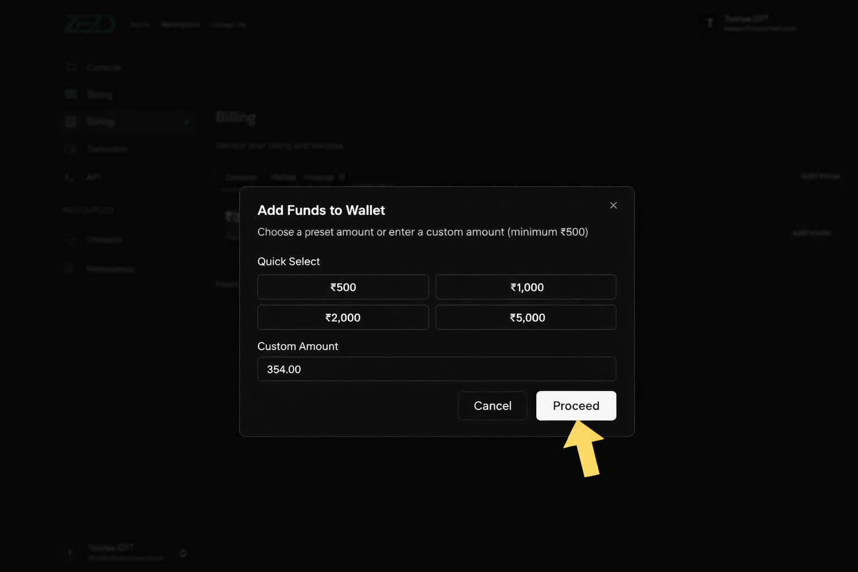Open Contact Us from the top navigation

click(228, 25)
